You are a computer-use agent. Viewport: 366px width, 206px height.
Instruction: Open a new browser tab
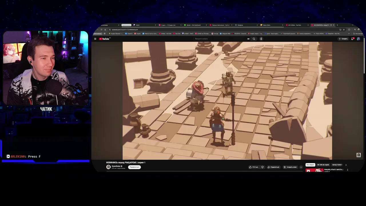(337, 25)
